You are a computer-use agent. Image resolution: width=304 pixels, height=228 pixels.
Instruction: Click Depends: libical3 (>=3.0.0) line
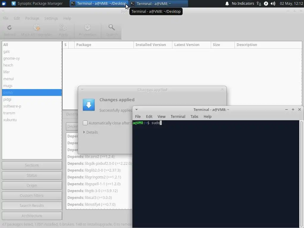(90, 198)
